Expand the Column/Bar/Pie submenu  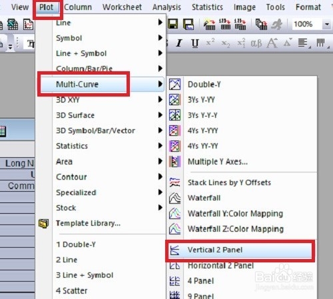(x=160, y=69)
